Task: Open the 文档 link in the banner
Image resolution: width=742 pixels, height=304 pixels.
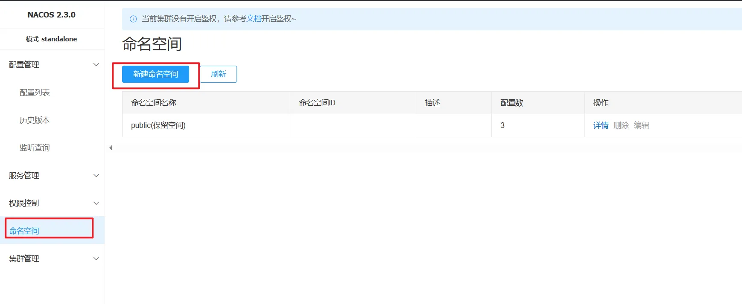Action: [x=254, y=19]
